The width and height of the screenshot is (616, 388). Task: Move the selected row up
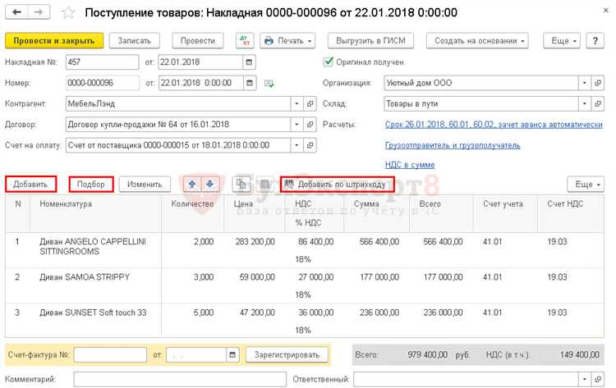[x=192, y=185]
